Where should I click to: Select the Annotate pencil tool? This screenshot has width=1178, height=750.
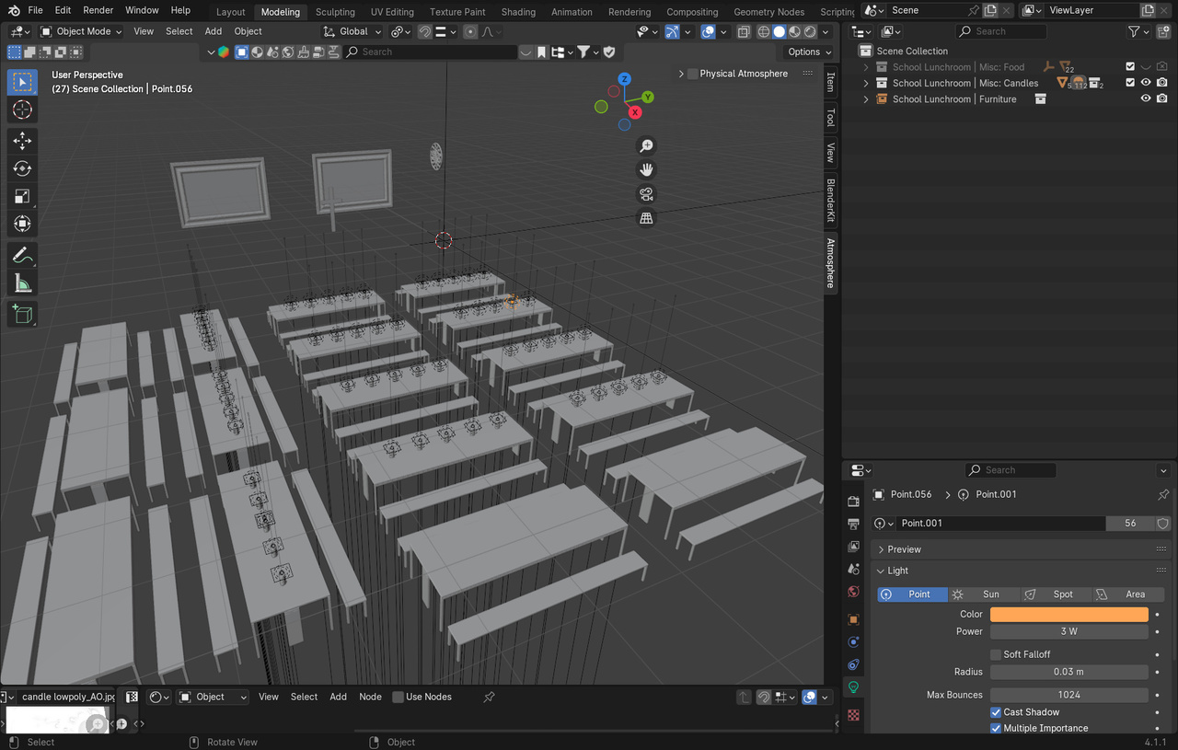pos(23,255)
